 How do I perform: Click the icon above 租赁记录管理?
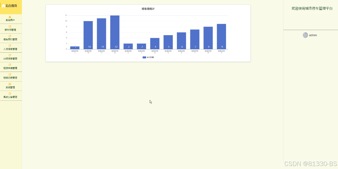click(10, 74)
